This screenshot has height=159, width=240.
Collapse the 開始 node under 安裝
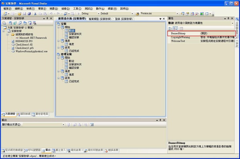coord(58,27)
